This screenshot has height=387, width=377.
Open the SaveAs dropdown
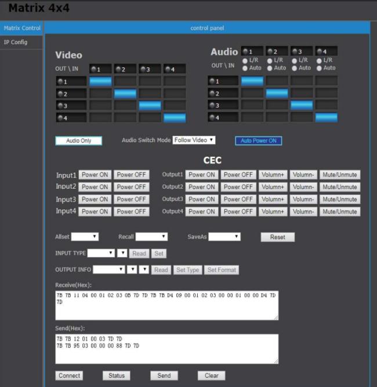(224, 237)
